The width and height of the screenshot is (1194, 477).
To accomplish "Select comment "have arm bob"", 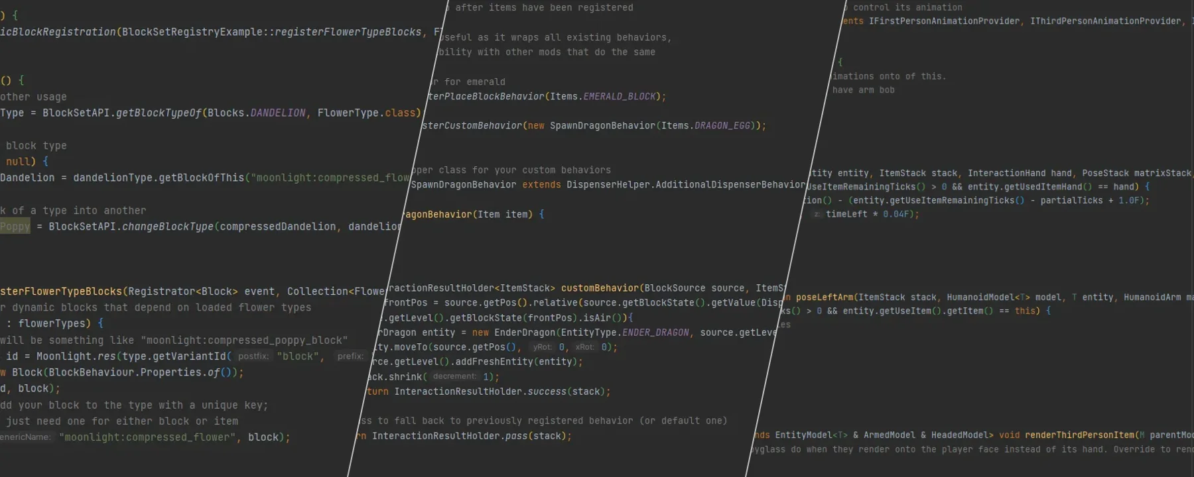I will pos(863,89).
